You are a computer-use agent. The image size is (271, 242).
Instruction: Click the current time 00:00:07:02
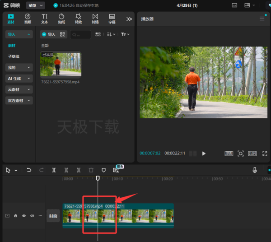click(150, 153)
